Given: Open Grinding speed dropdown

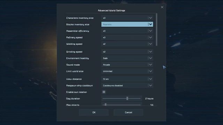Looking at the screenshot, I should (127, 52).
